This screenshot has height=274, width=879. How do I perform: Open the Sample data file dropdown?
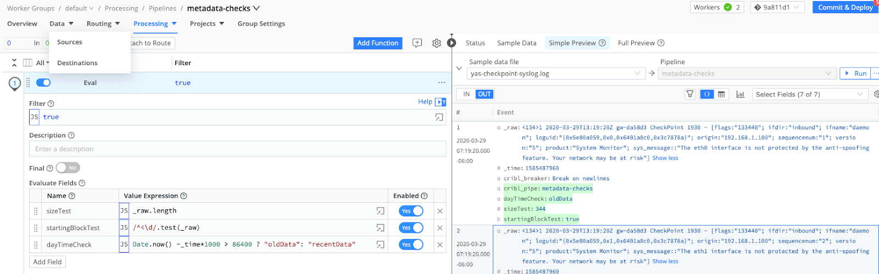[555, 73]
